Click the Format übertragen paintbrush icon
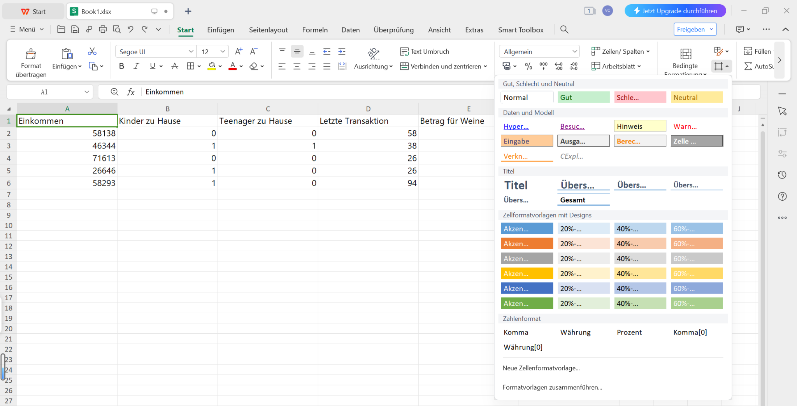Image resolution: width=797 pixels, height=406 pixels. pyautogui.click(x=31, y=54)
